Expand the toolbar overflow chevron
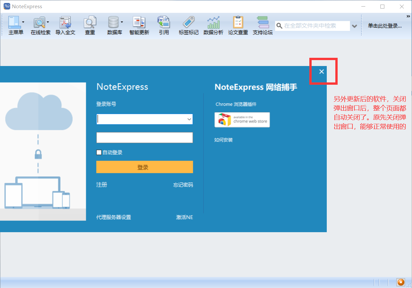This screenshot has width=412, height=288. click(x=408, y=16)
